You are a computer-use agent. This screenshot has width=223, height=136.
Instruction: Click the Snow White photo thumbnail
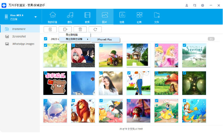point(166,111)
